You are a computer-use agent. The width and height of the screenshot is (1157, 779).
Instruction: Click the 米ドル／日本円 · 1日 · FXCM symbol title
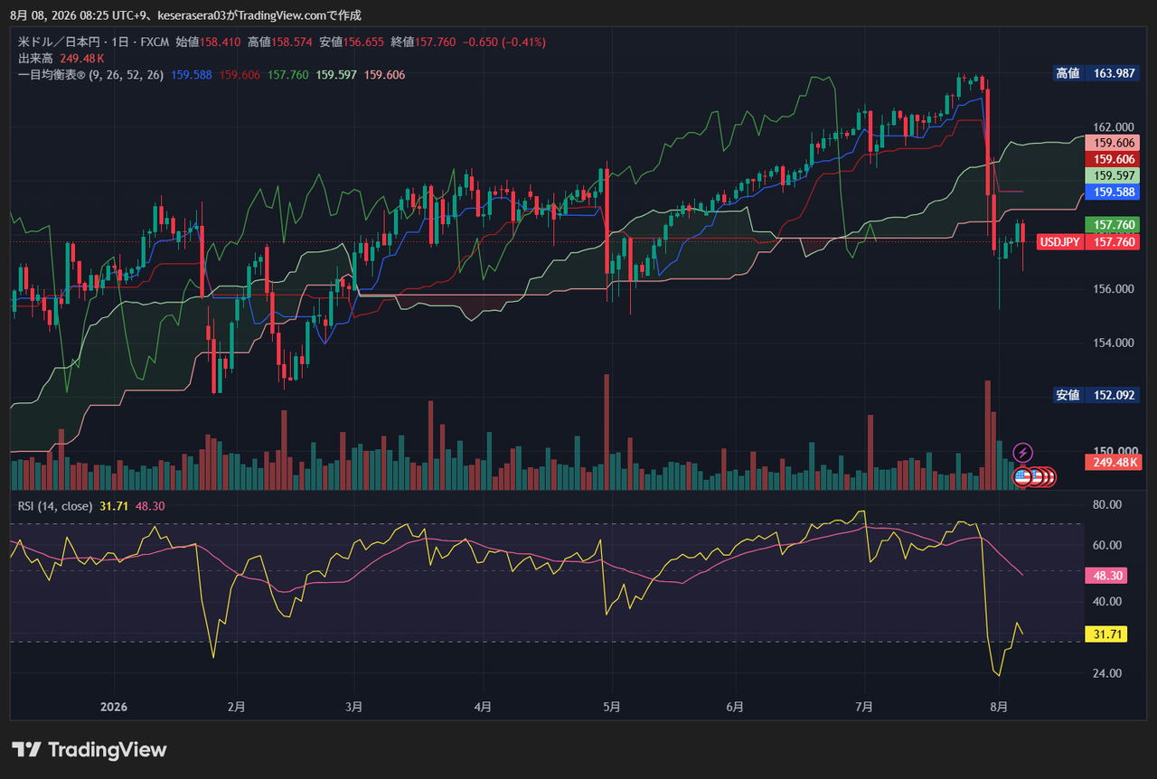[x=94, y=42]
